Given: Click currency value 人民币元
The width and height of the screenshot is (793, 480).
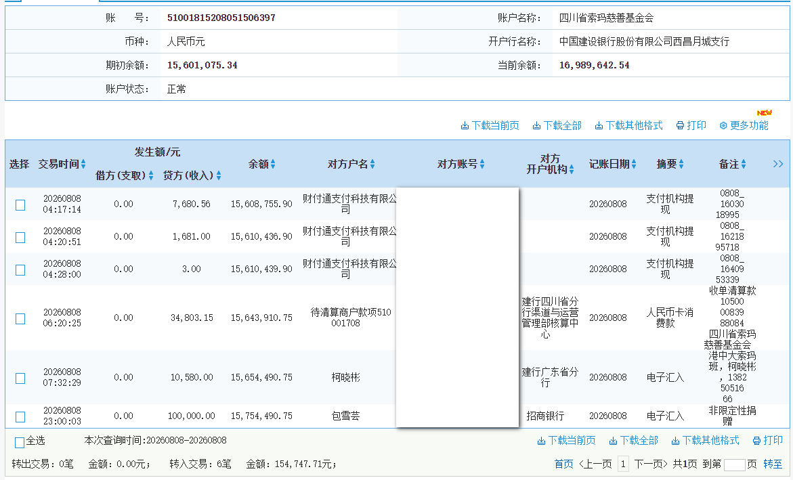Looking at the screenshot, I should (x=186, y=41).
